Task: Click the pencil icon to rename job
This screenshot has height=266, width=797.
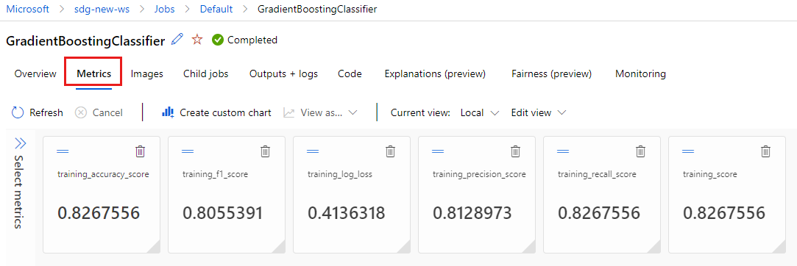Action: (x=177, y=40)
